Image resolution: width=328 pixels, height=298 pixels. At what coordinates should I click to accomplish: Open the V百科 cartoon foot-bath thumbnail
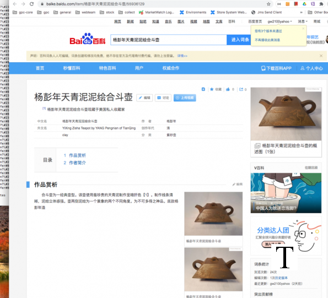coord(286,193)
